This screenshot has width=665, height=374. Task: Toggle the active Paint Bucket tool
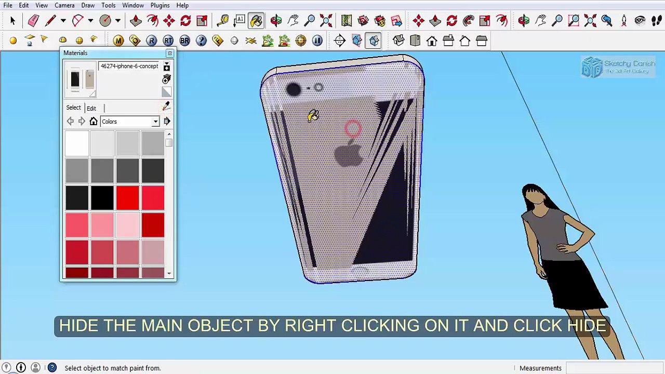point(256,21)
